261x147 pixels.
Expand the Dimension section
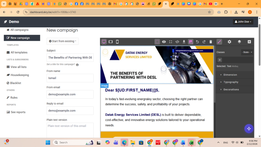[235, 75]
